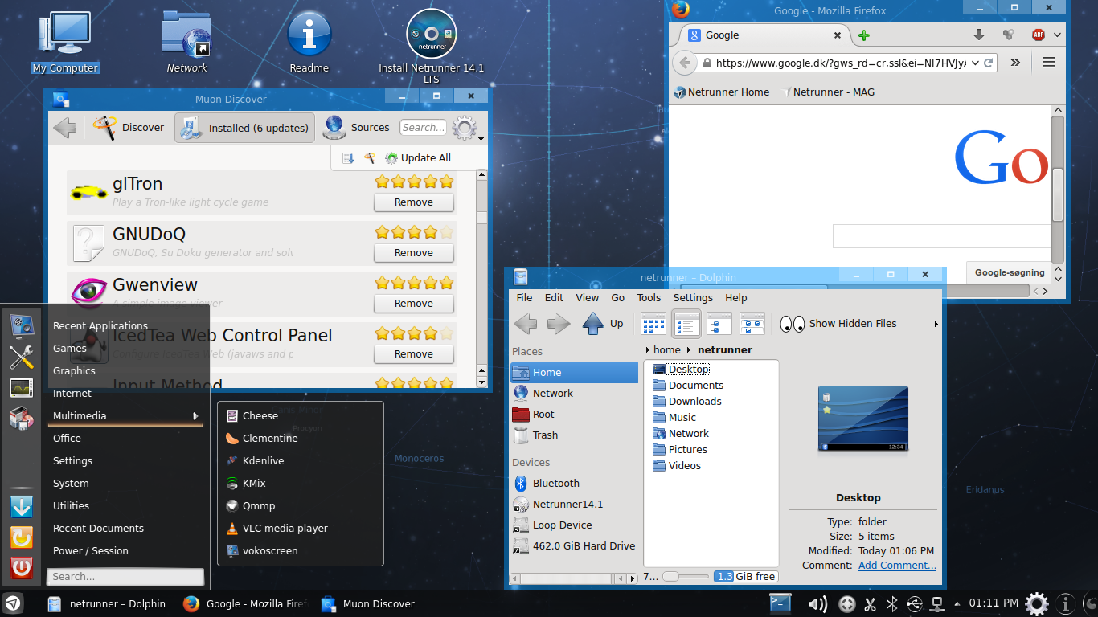
Task: Open the application launcher menu button
Action: (14, 603)
